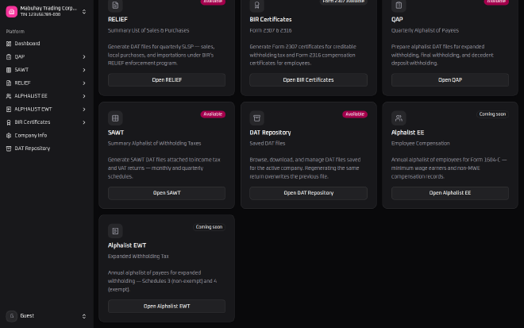Click the BIR Certificates sidebar ribbon icon
This screenshot has width=524, height=328.
tap(9, 122)
